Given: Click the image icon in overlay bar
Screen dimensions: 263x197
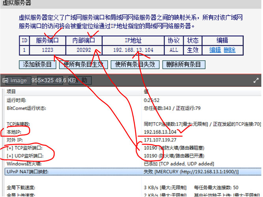Looking at the screenshot, I should click(6, 80).
